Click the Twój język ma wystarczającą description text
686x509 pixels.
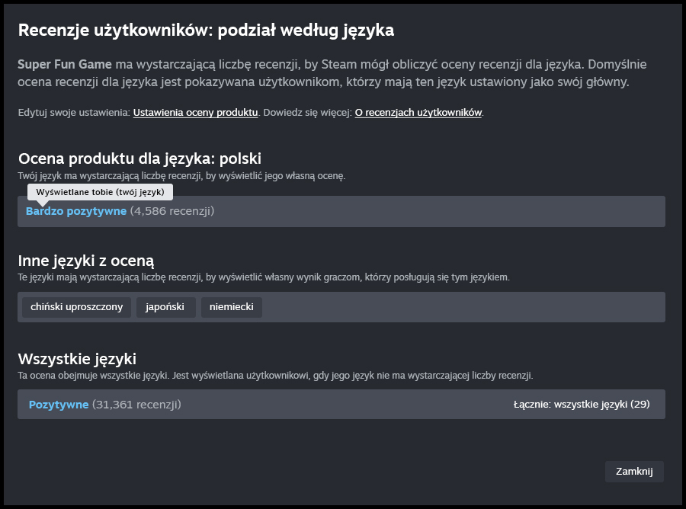[x=181, y=175]
